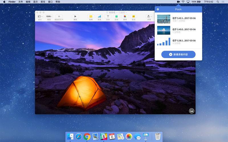
Task: Insert a chart with 图表 icon
Action: [x=99, y=17]
